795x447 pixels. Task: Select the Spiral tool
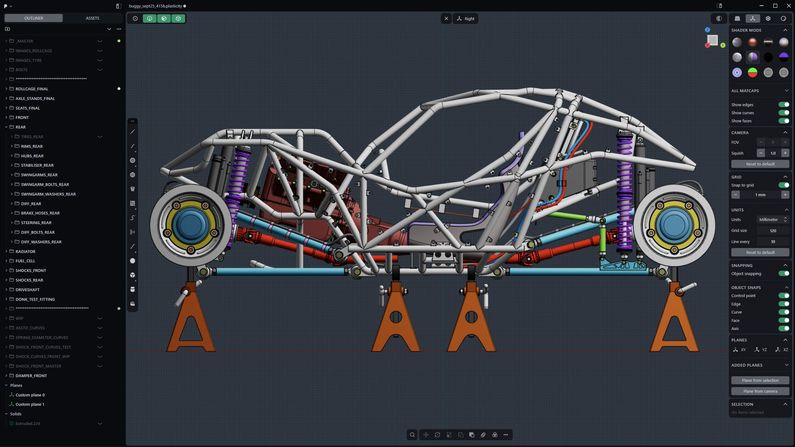coord(133,189)
